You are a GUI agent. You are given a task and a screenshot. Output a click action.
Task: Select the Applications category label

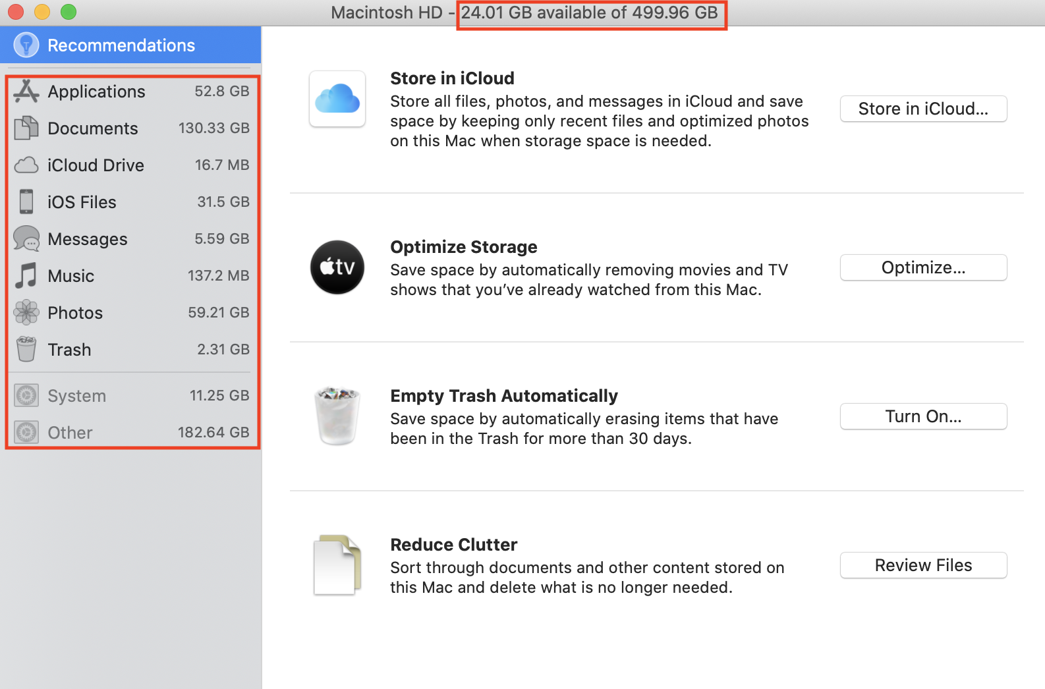[96, 92]
